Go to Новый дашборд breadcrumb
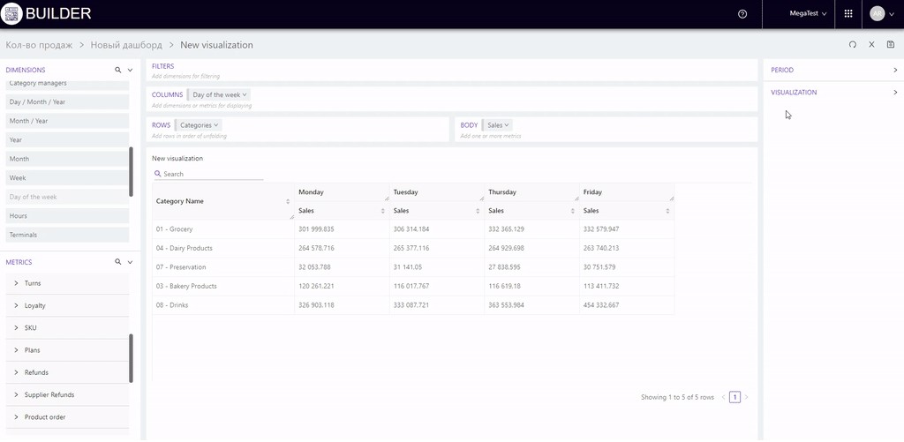 (126, 45)
